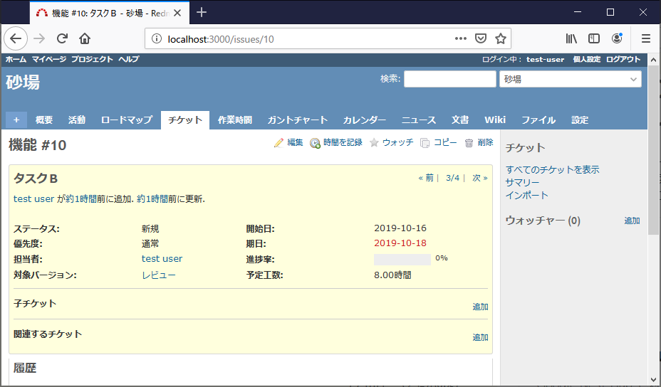Click the vertical page scrollbar thumb
The width and height of the screenshot is (661, 387).
pyautogui.click(x=653, y=150)
